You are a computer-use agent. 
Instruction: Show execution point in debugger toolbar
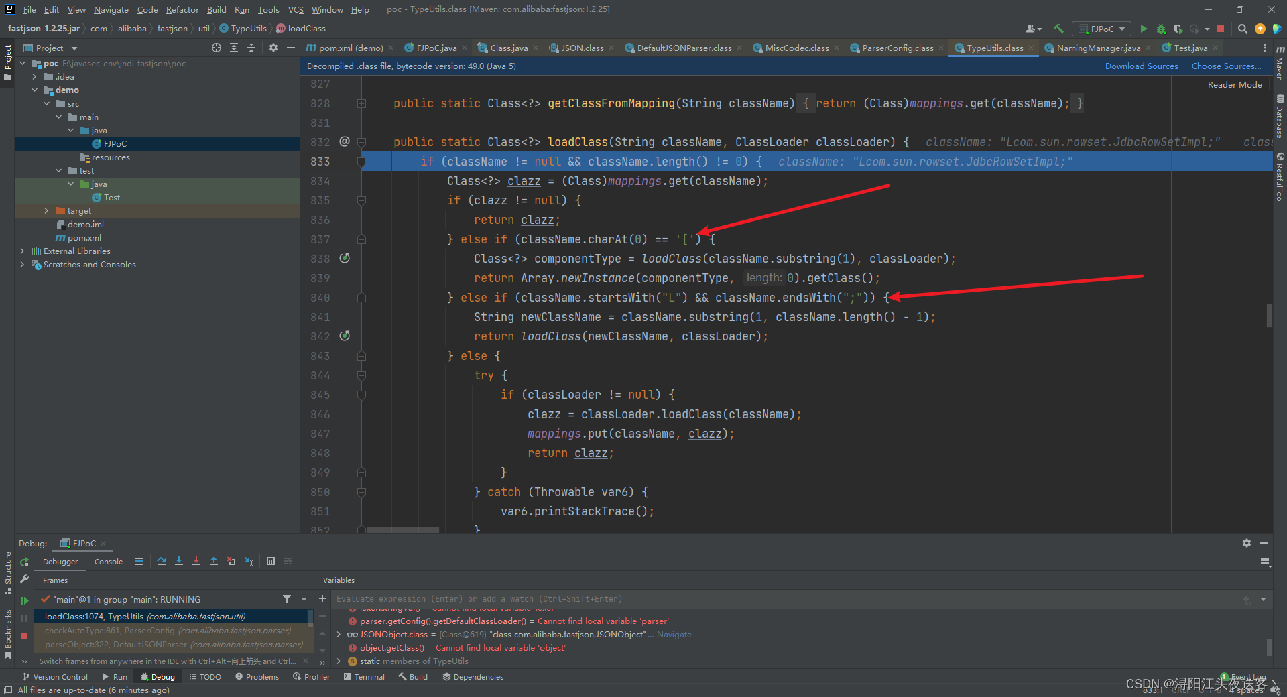click(139, 561)
